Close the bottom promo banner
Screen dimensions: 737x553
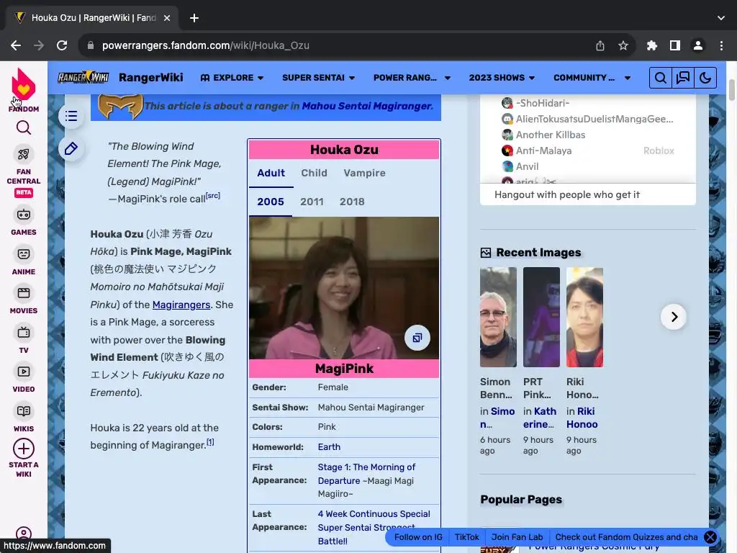710,537
